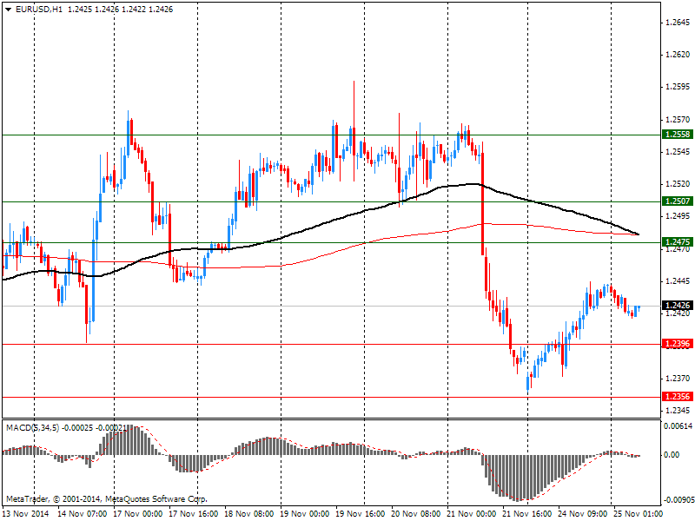The width and height of the screenshot is (695, 521).
Task: Click the 19 Nov 00:00 time label
Action: (305, 514)
